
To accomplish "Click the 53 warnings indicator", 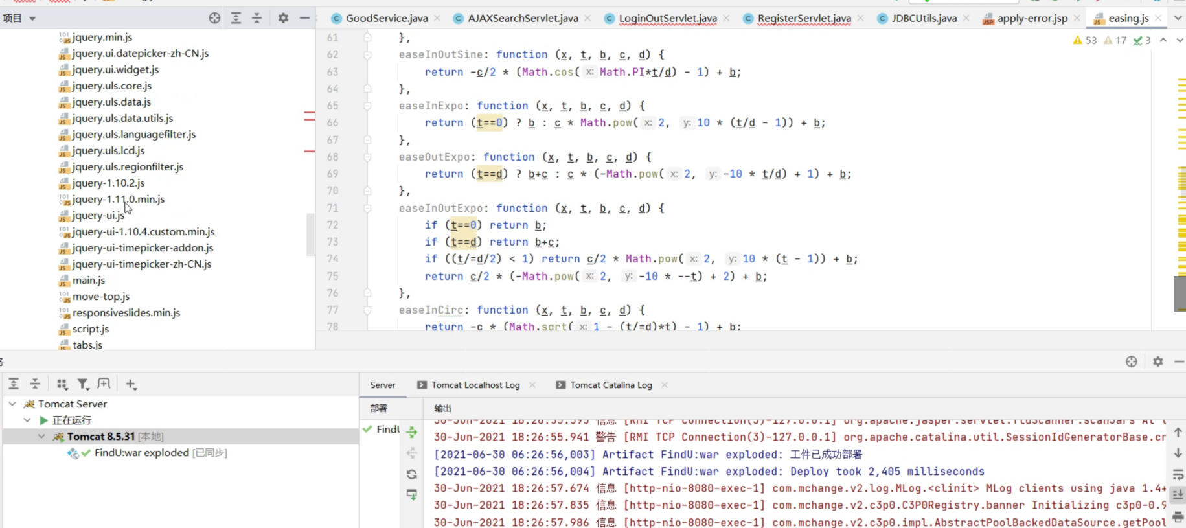I will tap(1085, 40).
